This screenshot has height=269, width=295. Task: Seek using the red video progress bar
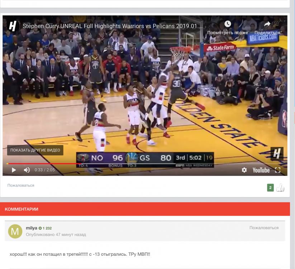pyautogui.click(x=43, y=164)
